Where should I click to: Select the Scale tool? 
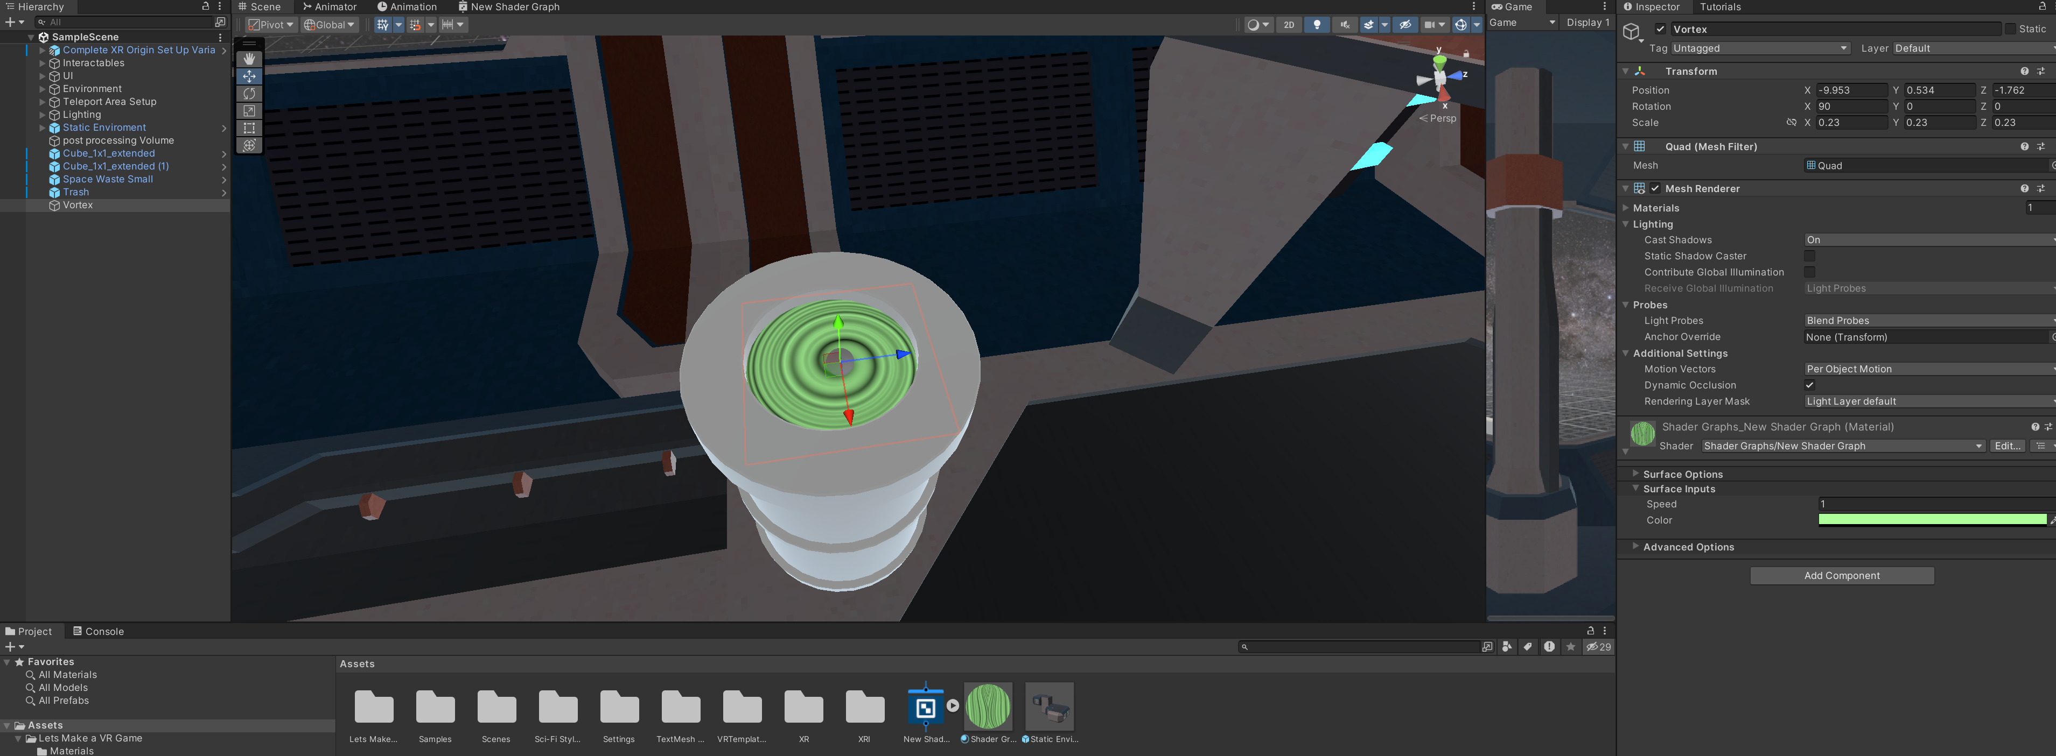(249, 111)
